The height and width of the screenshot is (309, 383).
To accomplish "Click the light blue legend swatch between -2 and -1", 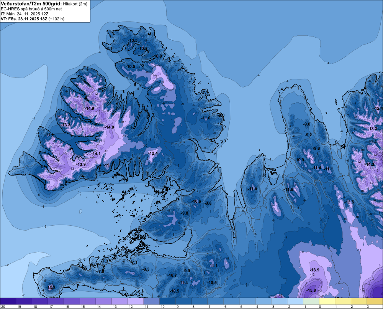I will pyautogui.click(x=295, y=301).
